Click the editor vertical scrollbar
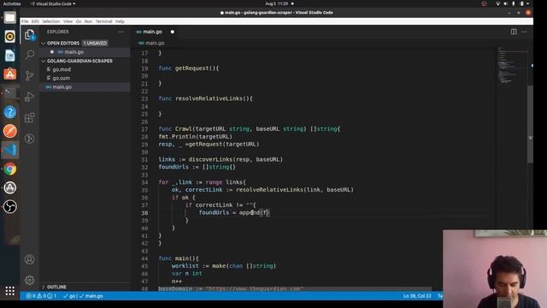Viewport: 547px width, 308px height. pyautogui.click(x=530, y=124)
